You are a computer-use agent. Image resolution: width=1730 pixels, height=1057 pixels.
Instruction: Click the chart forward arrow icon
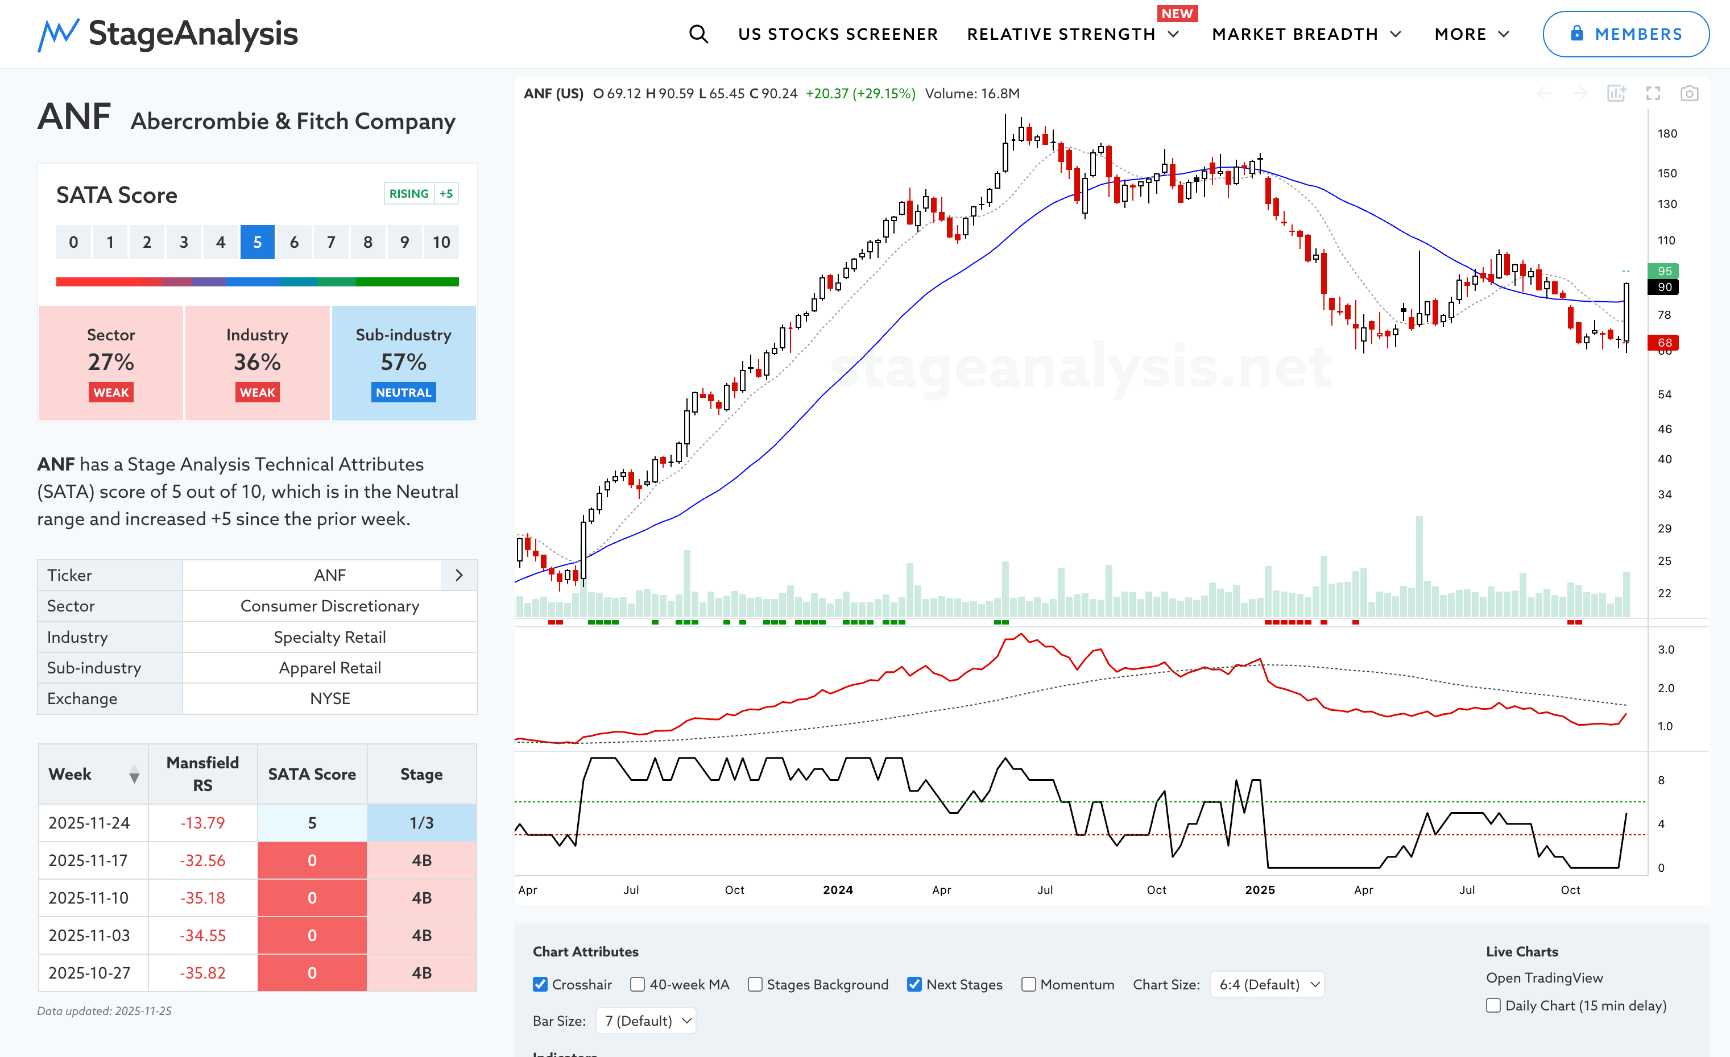click(1580, 93)
